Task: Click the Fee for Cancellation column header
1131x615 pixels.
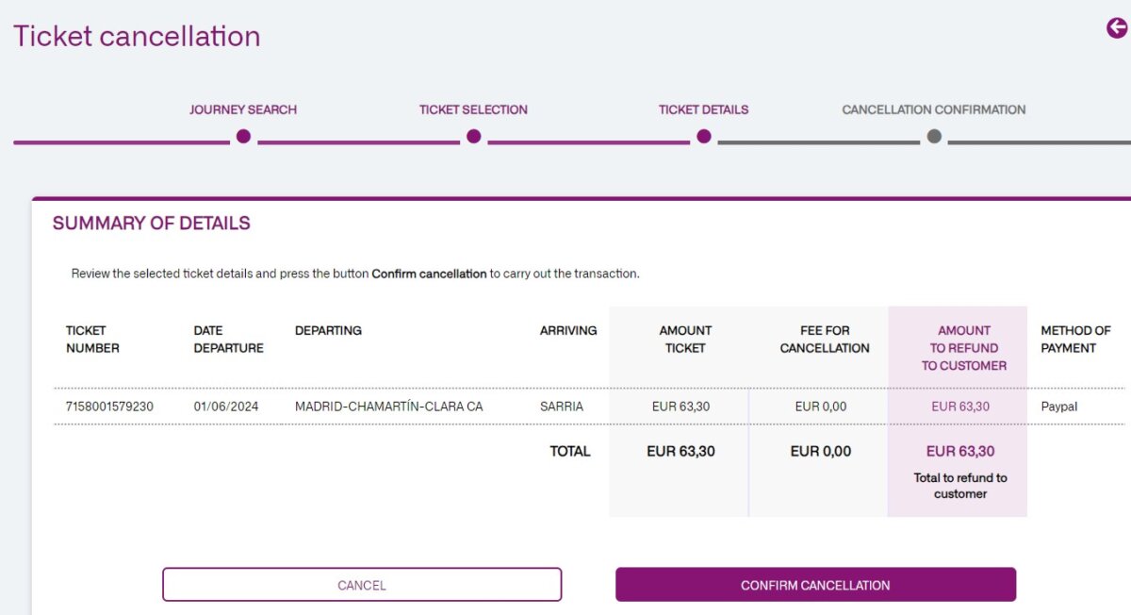Action: 825,340
